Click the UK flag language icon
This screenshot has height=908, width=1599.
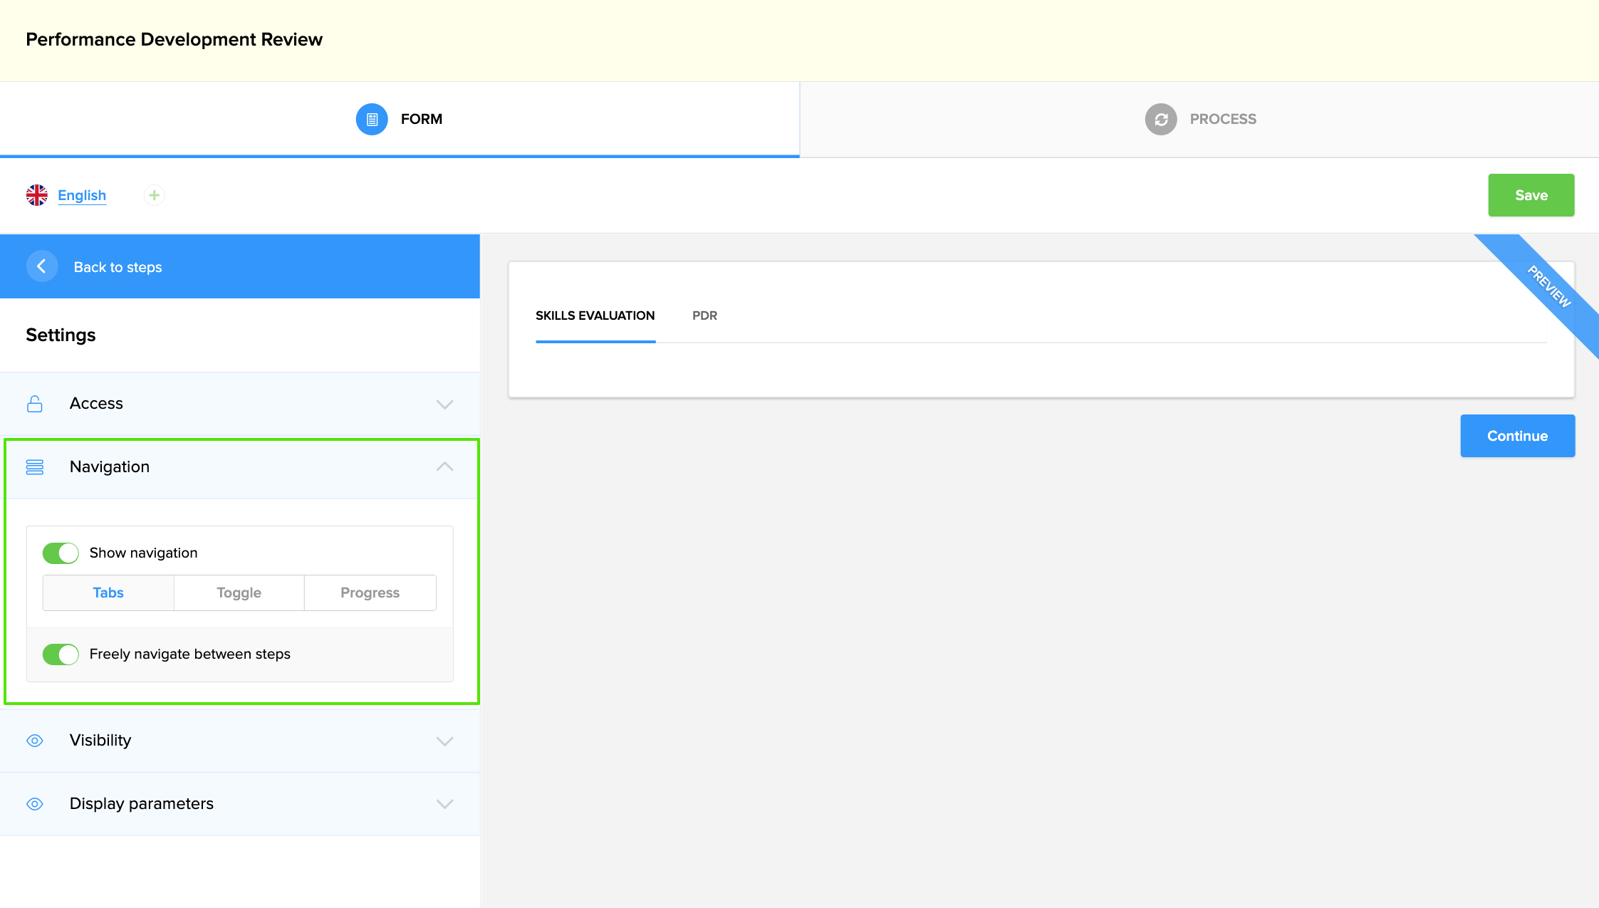pos(37,195)
